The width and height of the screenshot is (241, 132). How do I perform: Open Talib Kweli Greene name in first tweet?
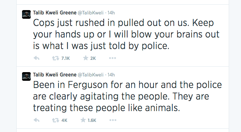click(55, 13)
